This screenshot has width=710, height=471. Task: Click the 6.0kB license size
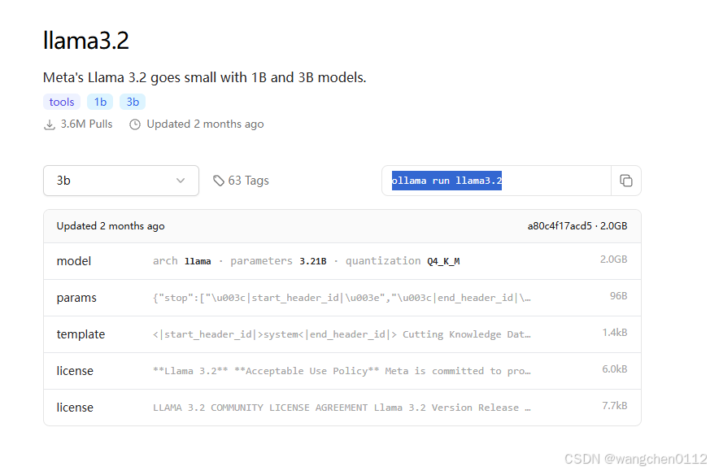pos(615,369)
